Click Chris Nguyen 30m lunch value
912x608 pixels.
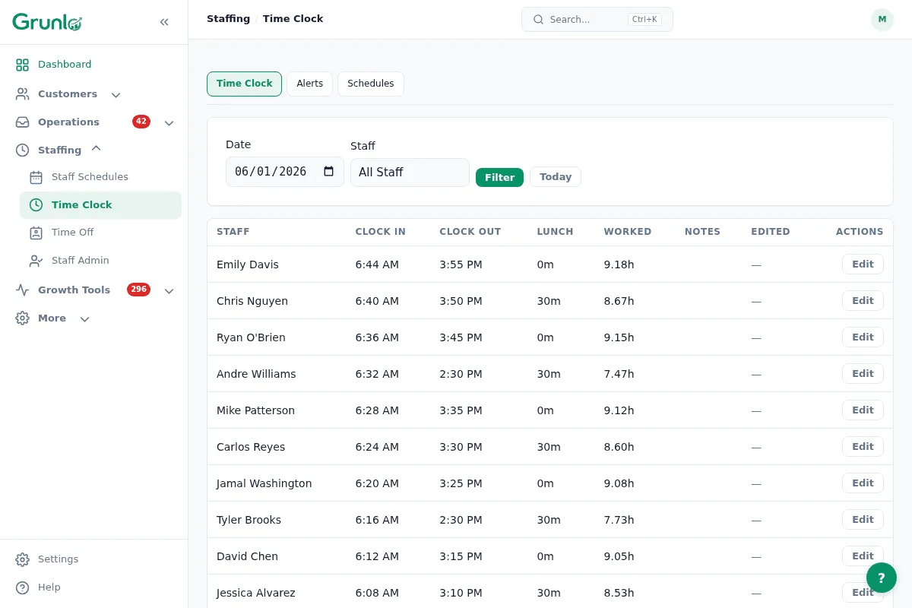(x=549, y=301)
